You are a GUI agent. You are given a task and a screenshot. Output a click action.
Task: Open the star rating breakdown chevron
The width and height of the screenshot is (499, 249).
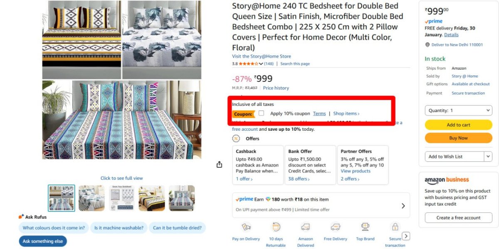(x=261, y=64)
